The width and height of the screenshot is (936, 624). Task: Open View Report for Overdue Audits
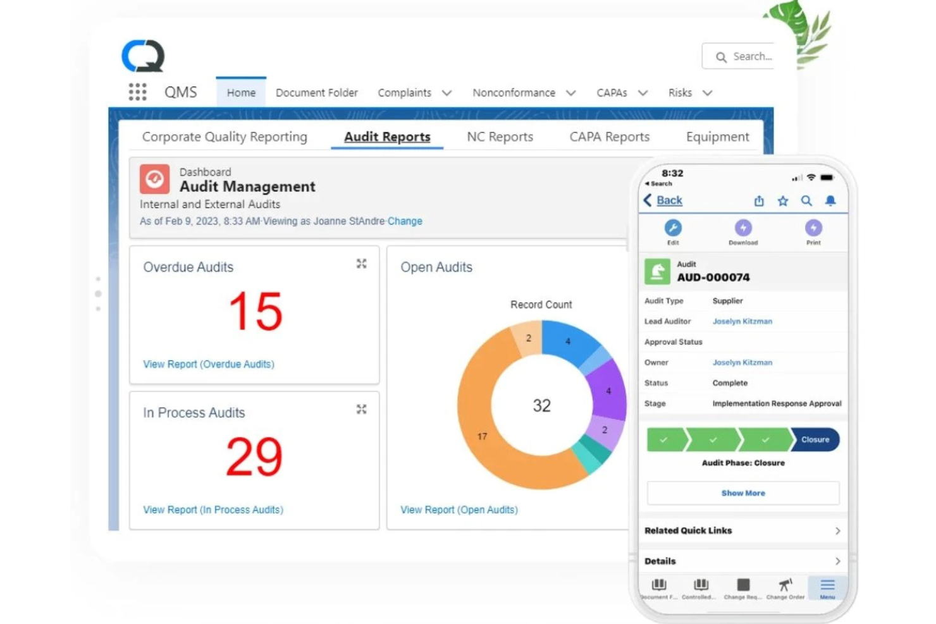tap(208, 364)
